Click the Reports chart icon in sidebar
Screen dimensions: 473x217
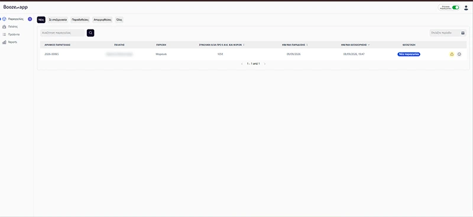pyautogui.click(x=4, y=42)
